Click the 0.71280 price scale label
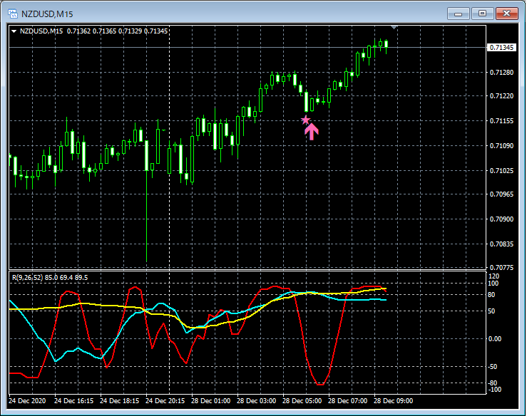The height and width of the screenshot is (416, 527). pyautogui.click(x=501, y=72)
